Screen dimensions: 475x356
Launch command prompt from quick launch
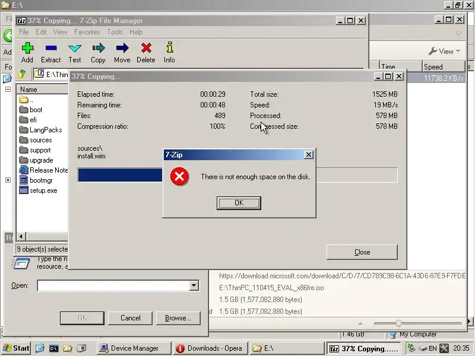coord(53,348)
